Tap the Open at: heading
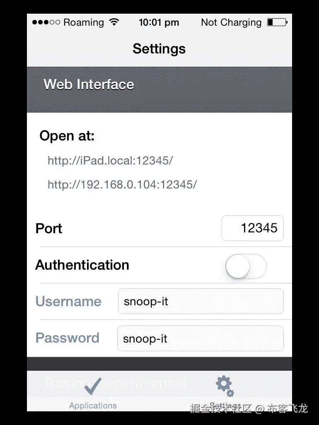319x425 pixels. click(x=67, y=136)
